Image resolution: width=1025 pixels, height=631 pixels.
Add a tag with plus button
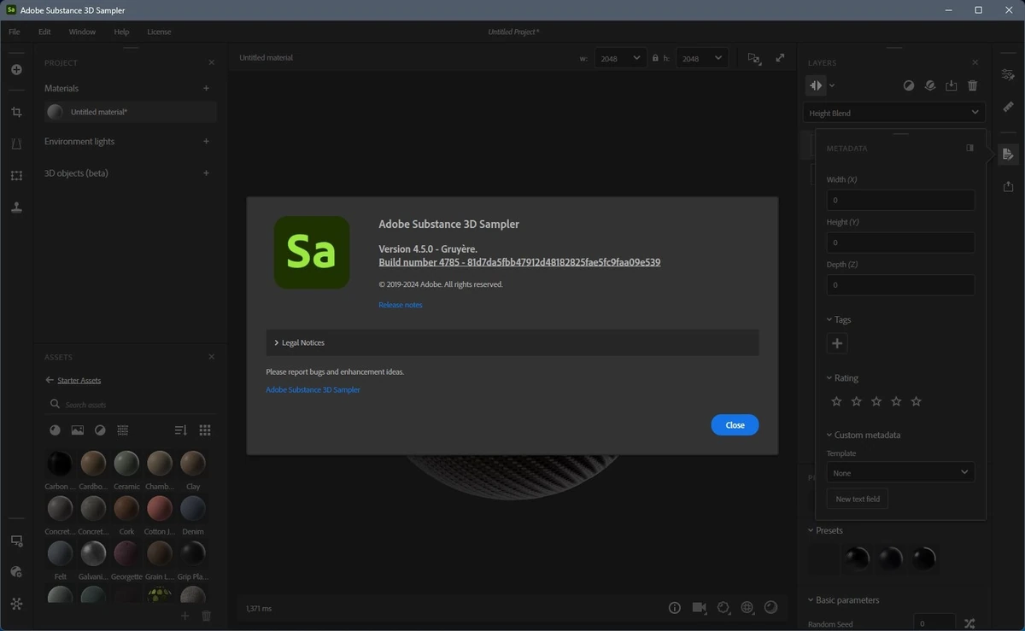point(837,343)
